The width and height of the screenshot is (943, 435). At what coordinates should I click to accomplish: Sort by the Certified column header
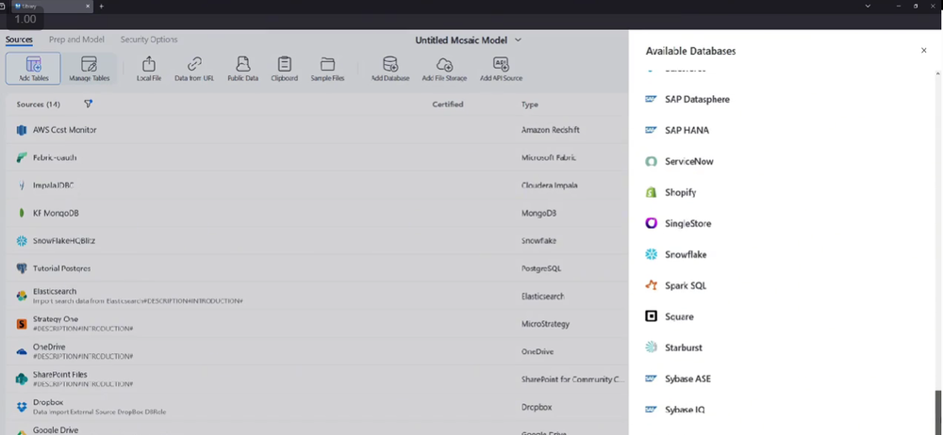tap(447, 105)
